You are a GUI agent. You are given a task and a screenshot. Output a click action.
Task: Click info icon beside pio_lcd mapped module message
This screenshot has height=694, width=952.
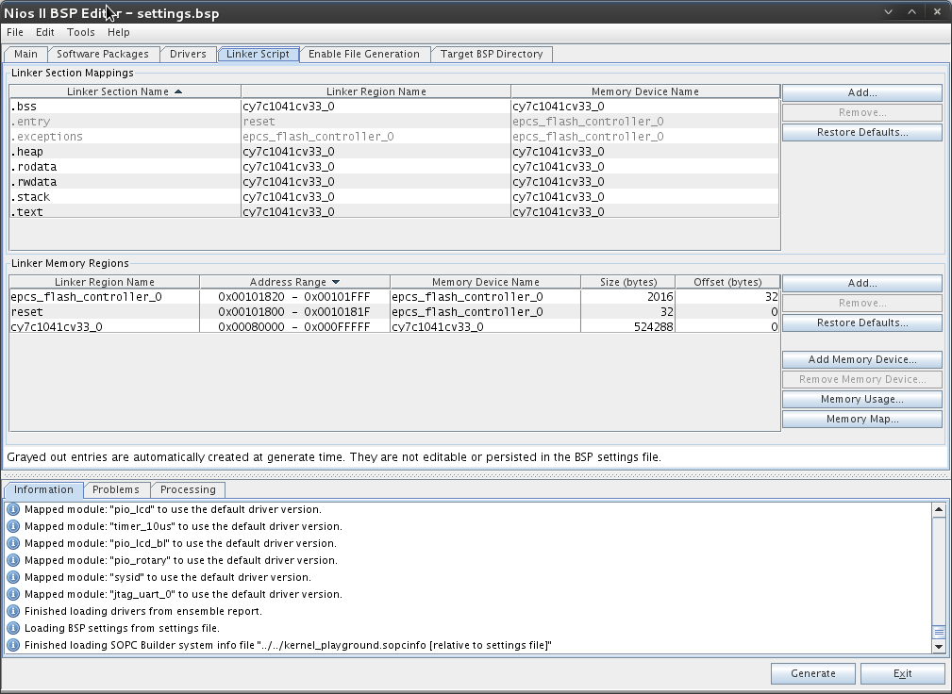13,509
